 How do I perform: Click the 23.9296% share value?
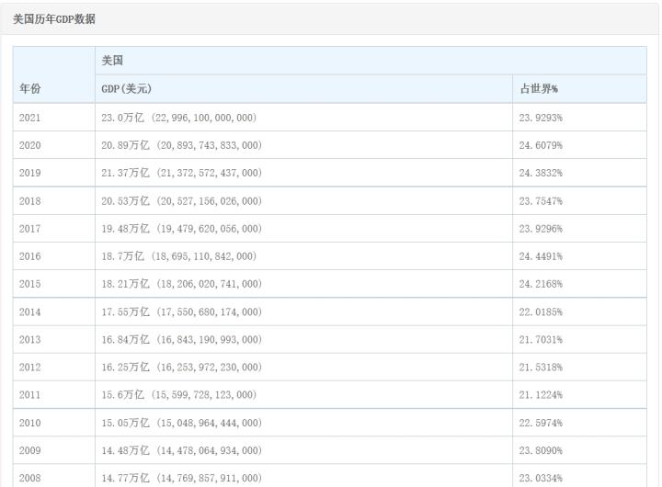(x=541, y=229)
